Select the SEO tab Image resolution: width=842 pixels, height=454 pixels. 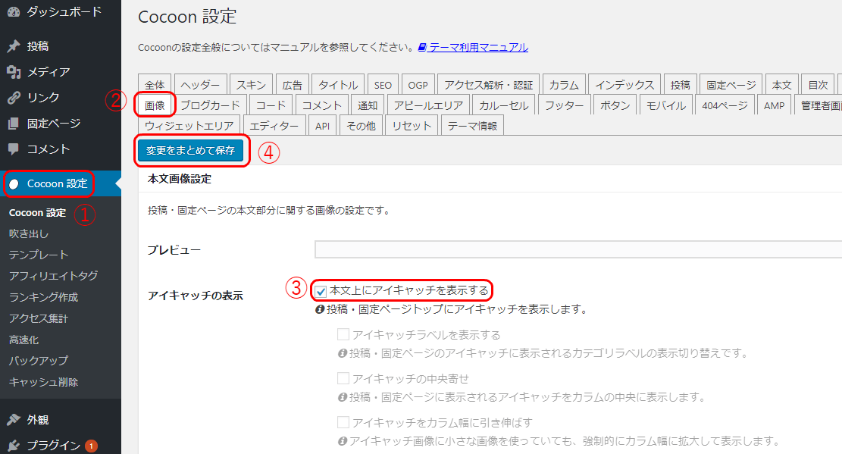point(383,84)
